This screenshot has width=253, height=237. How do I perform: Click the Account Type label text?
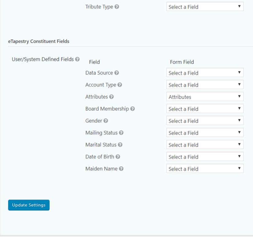coord(101,85)
